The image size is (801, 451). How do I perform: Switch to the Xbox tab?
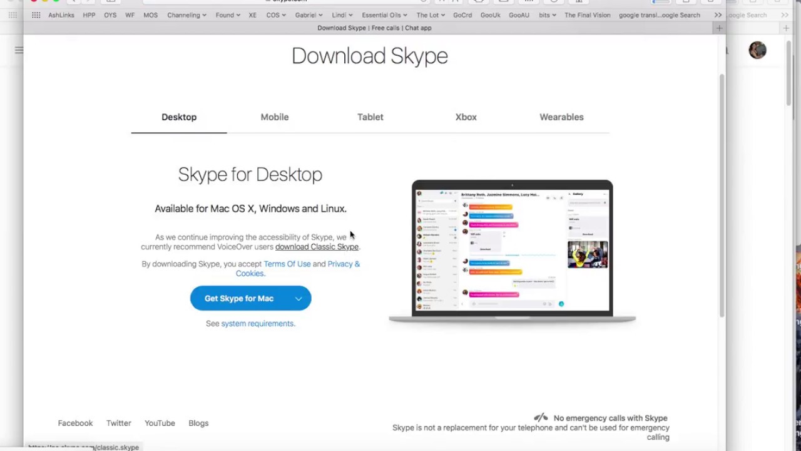point(466,117)
